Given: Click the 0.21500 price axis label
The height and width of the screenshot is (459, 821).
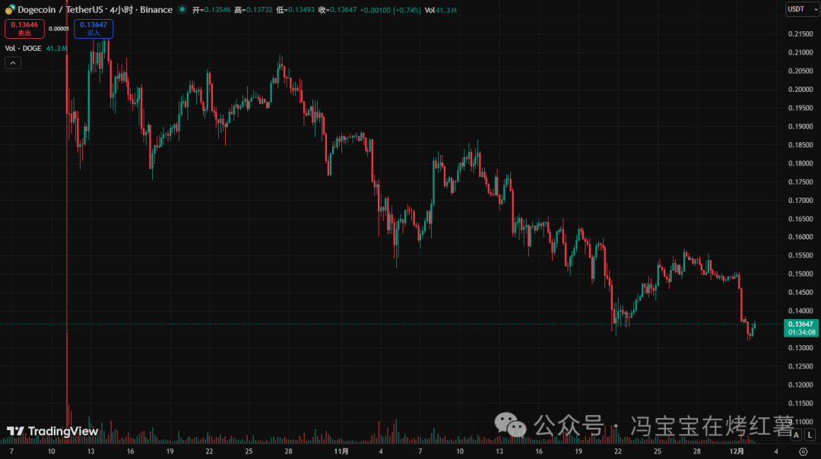Looking at the screenshot, I should 800,34.
